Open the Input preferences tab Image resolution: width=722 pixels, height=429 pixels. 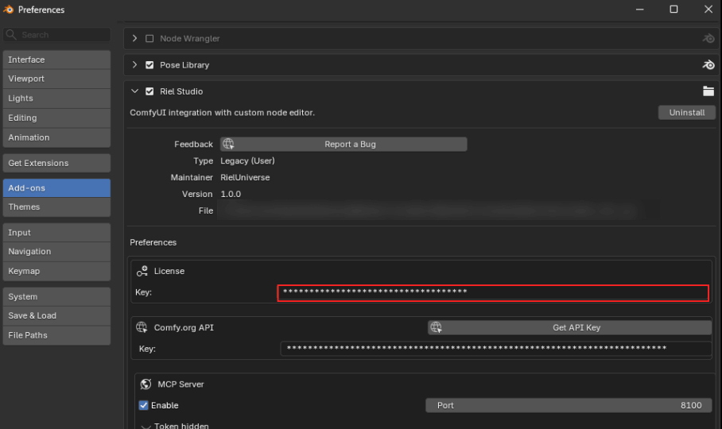pyautogui.click(x=56, y=233)
